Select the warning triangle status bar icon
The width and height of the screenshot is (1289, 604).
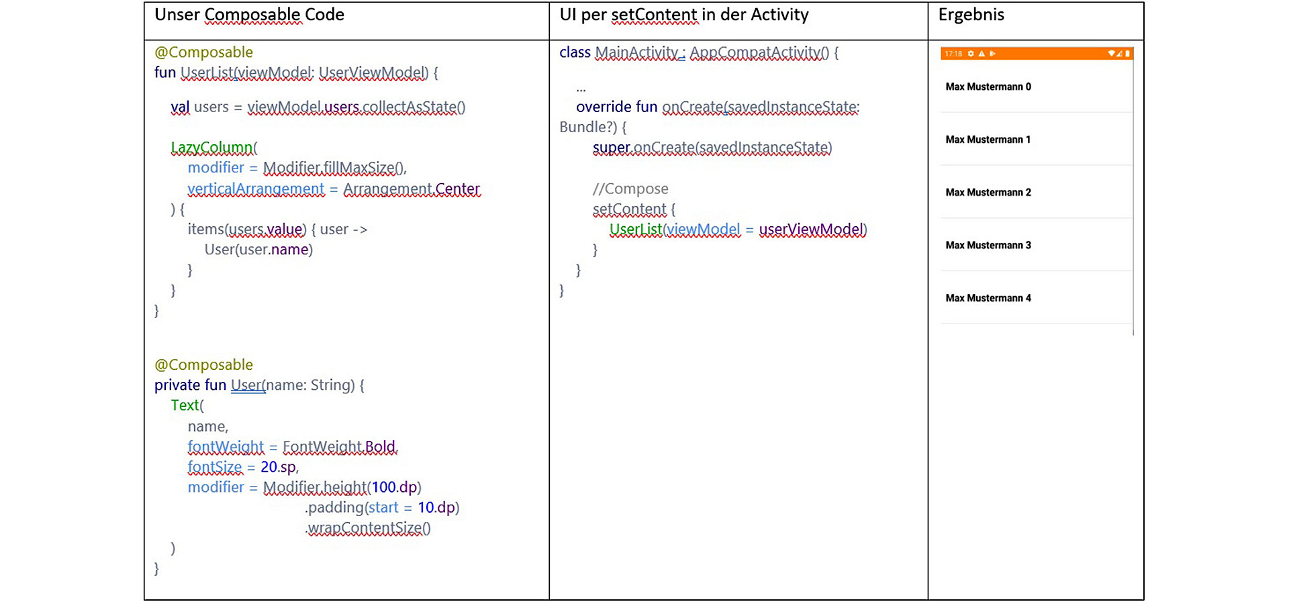tap(982, 54)
